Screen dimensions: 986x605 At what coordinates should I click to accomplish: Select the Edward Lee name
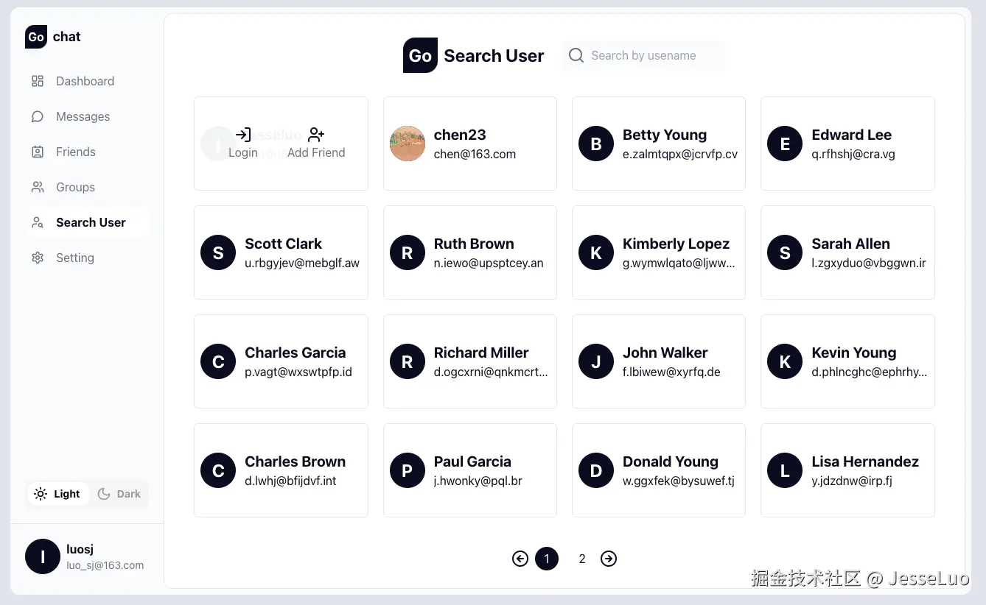click(851, 135)
